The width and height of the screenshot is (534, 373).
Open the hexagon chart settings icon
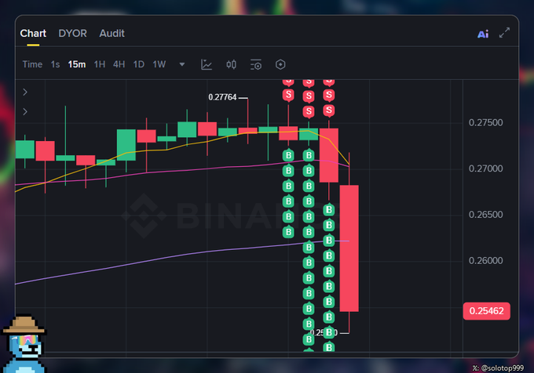(x=280, y=64)
